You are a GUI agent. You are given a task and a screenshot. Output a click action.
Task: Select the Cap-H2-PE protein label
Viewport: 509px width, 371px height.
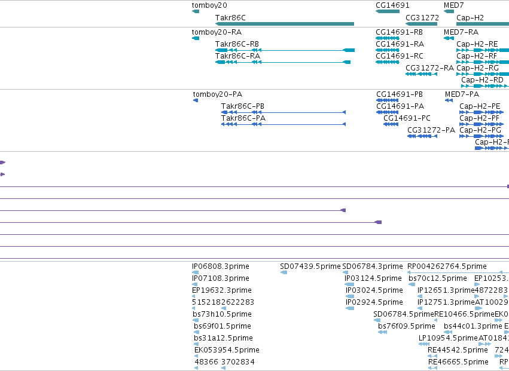click(x=480, y=106)
